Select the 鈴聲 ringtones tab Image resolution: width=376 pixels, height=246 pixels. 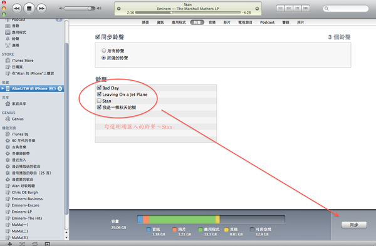[x=197, y=23]
